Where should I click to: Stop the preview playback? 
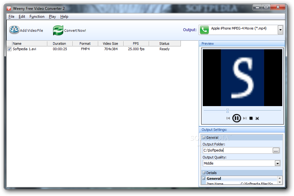[251, 118]
